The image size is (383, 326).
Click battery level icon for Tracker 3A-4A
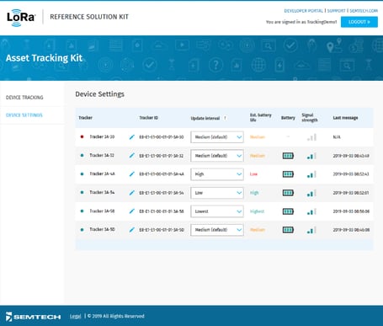[288, 174]
